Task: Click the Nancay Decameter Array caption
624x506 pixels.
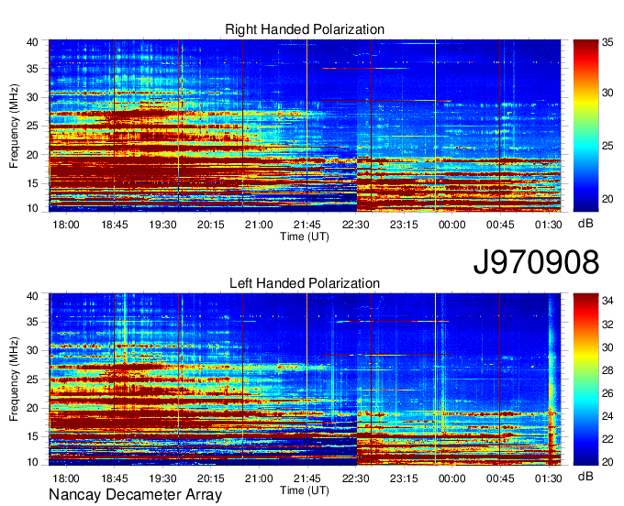Action: tap(135, 494)
